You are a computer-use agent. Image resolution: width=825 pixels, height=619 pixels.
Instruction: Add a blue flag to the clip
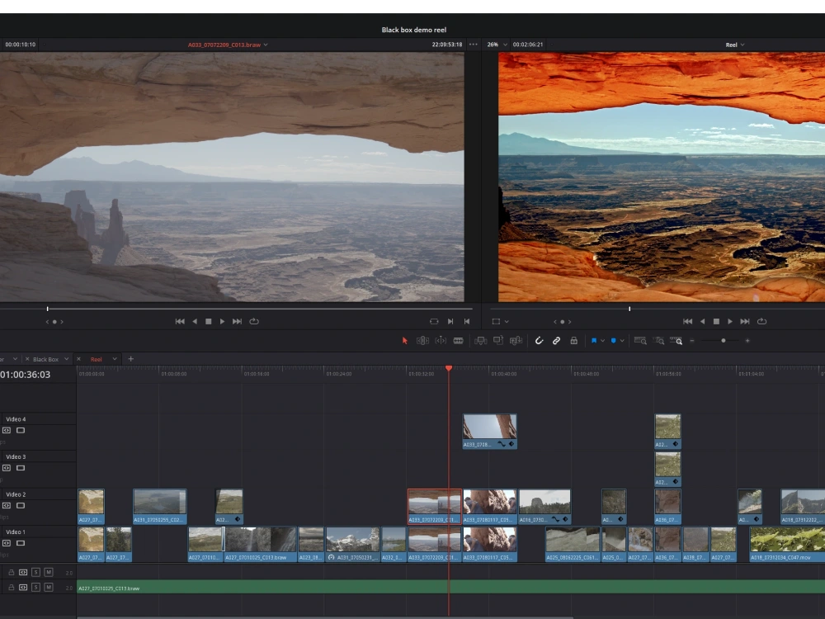pos(594,341)
